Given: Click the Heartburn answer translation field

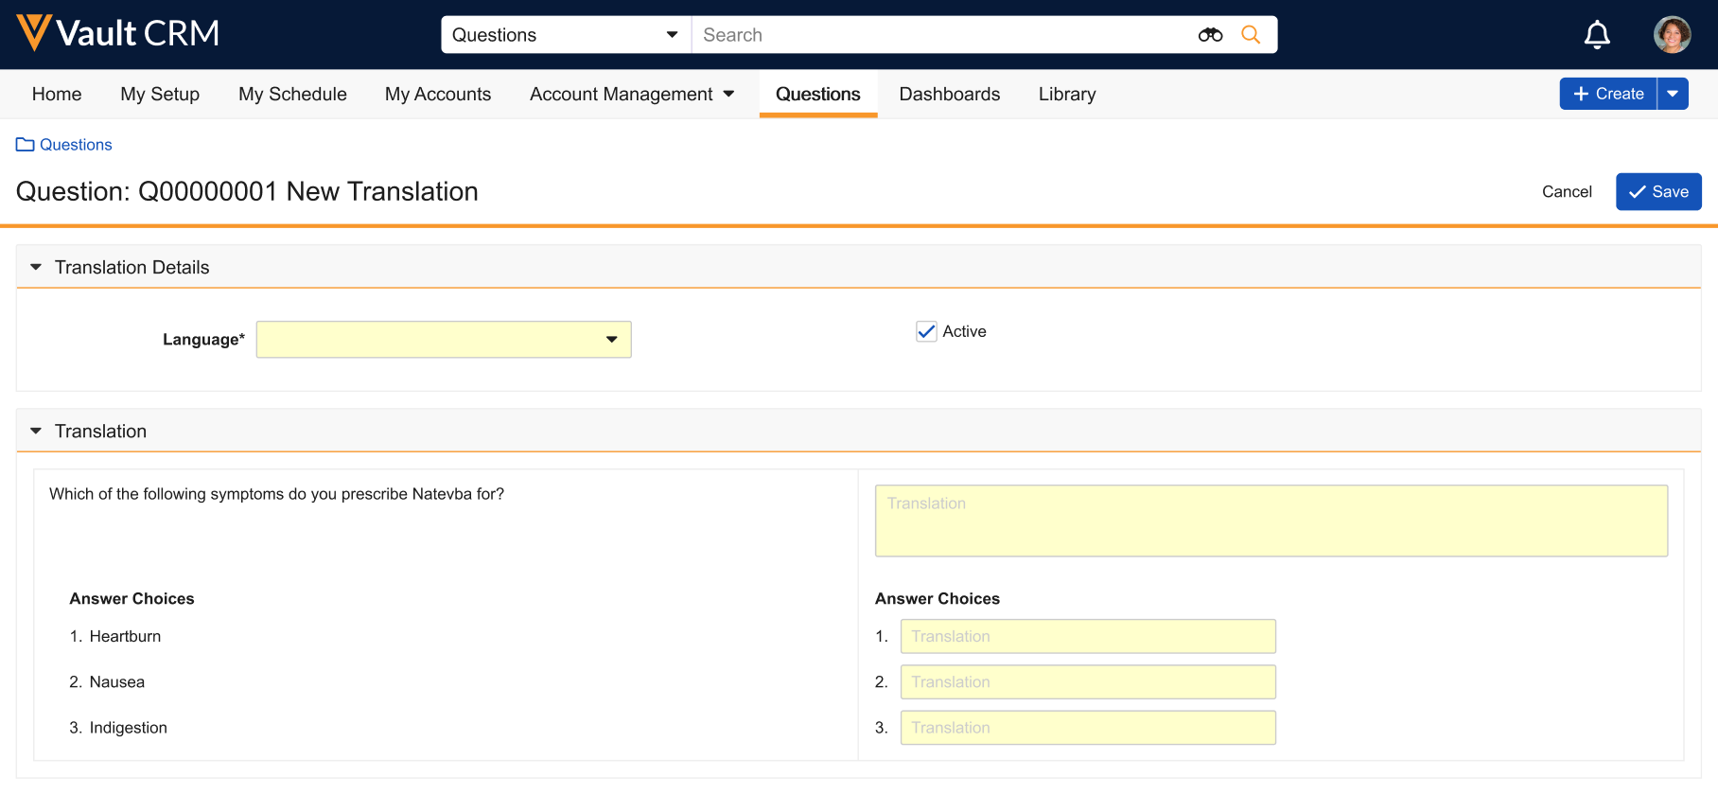Looking at the screenshot, I should coord(1087,637).
